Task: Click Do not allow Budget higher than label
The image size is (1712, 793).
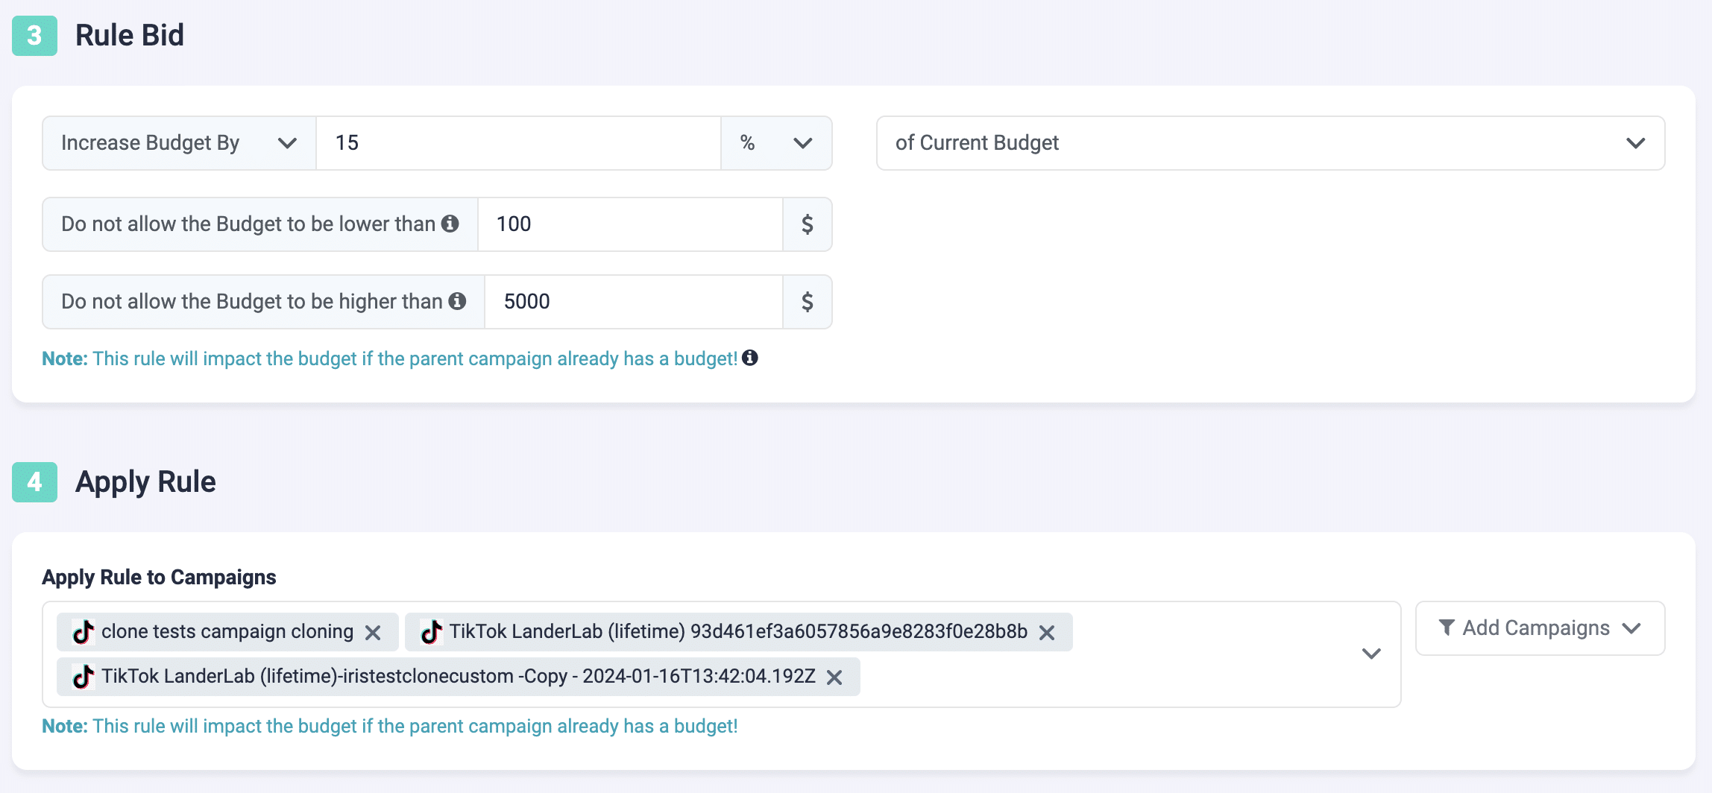Action: (x=252, y=301)
